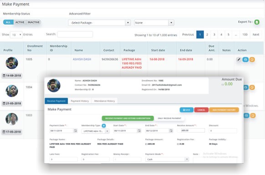Click the Money Receipt field
The height and width of the screenshot is (175, 265).
tap(127, 159)
